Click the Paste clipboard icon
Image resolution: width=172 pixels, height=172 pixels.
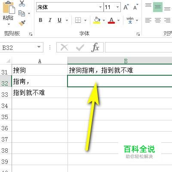(x=9, y=7)
